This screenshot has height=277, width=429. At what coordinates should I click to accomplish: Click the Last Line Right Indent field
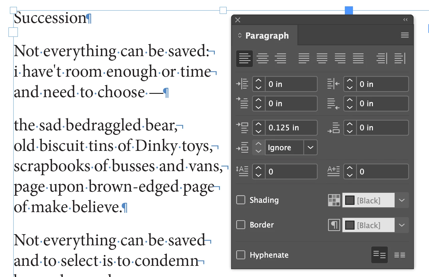click(382, 103)
